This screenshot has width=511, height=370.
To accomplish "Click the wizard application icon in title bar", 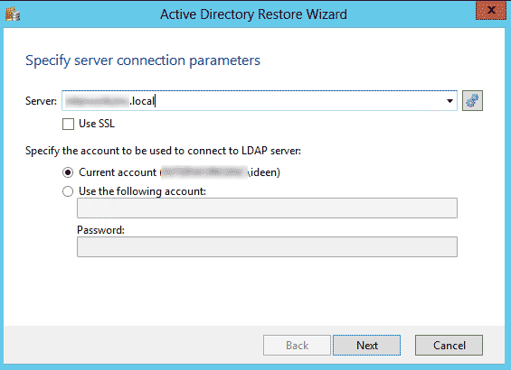I will [x=13, y=14].
